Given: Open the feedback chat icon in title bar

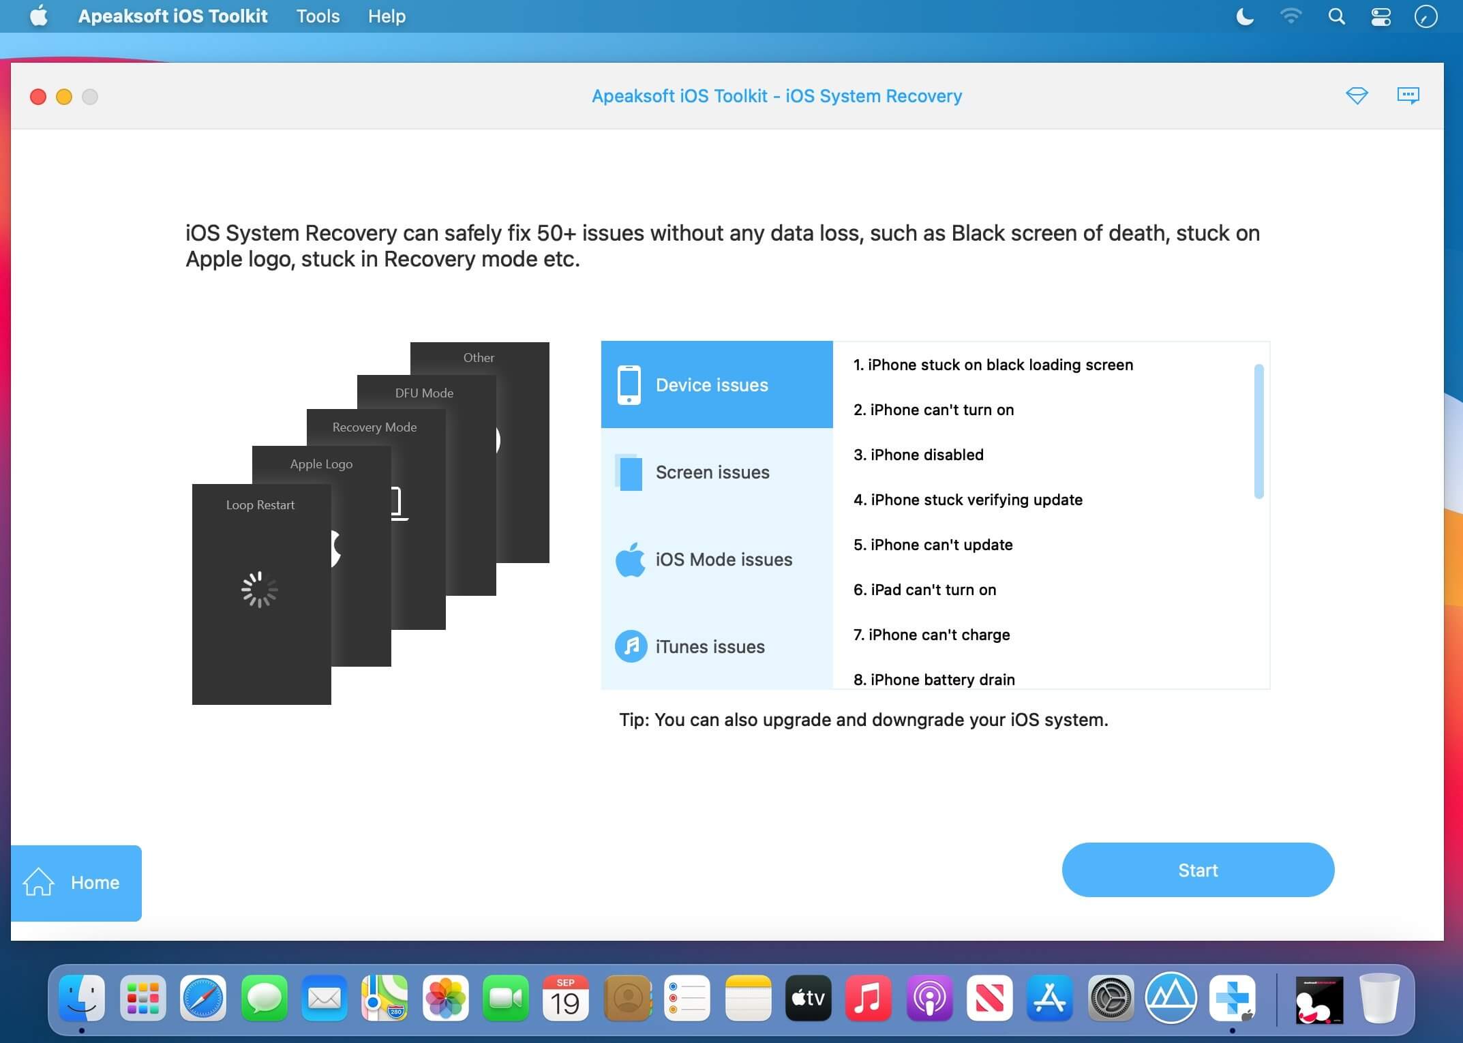Looking at the screenshot, I should 1408,95.
